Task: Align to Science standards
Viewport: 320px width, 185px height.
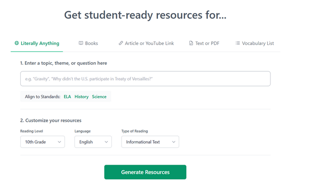Action: (99, 97)
